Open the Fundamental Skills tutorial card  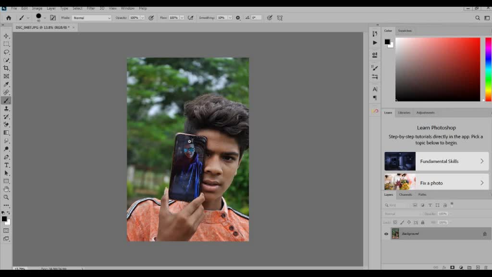tap(436, 161)
